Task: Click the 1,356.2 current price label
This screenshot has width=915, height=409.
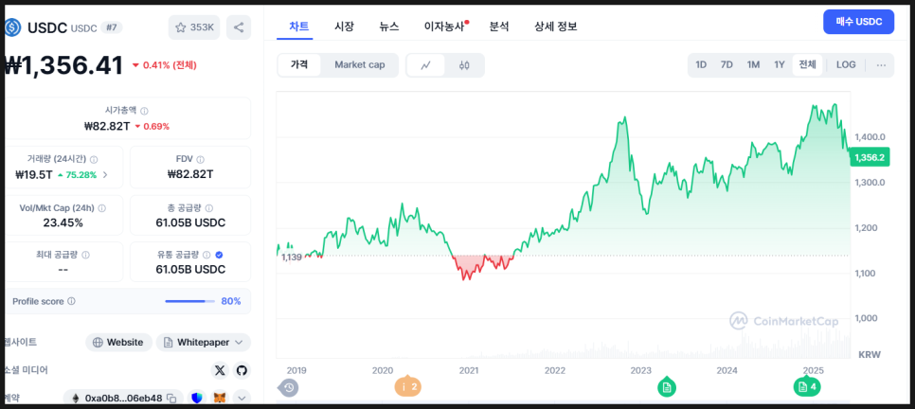Action: (869, 157)
